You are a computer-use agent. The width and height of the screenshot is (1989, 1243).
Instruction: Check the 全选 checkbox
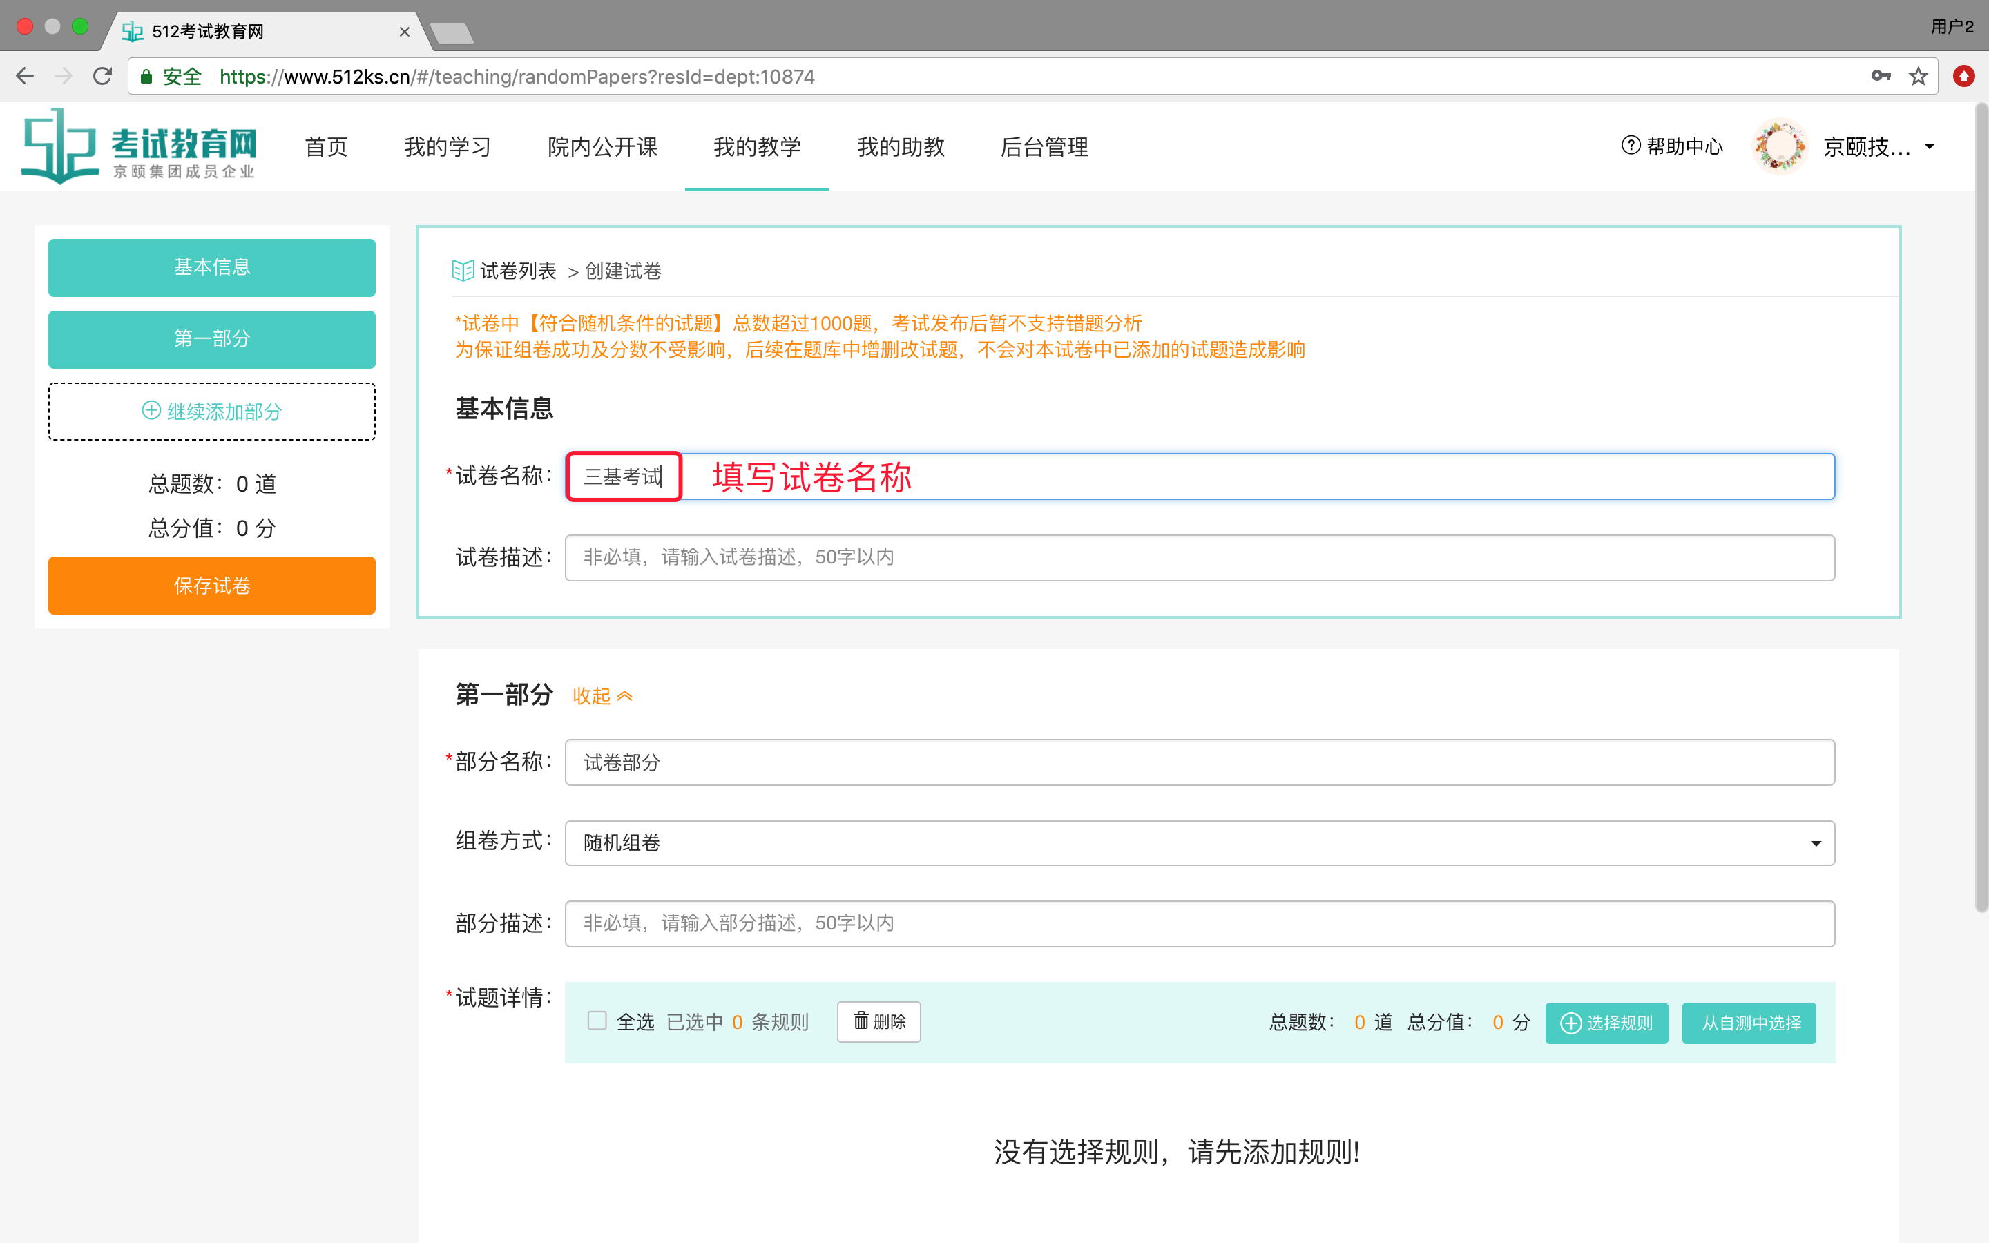(x=597, y=1021)
